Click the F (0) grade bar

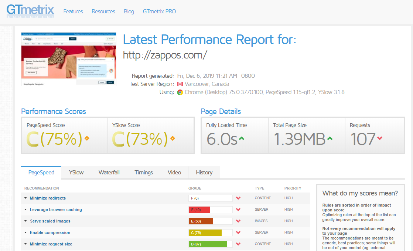coord(211,198)
